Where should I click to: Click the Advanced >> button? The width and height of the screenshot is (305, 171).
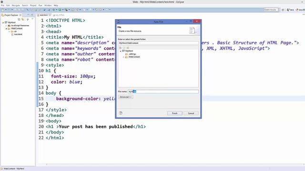pyautogui.click(x=126, y=97)
